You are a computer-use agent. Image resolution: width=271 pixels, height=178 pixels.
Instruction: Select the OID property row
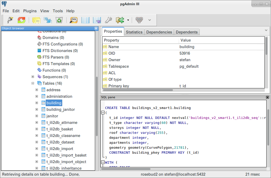(x=183, y=53)
